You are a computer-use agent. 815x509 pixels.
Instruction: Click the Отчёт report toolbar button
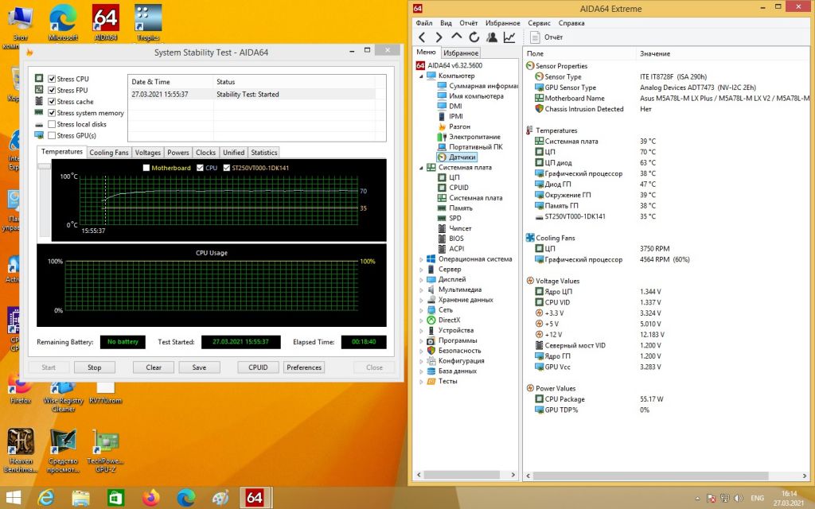coord(547,37)
